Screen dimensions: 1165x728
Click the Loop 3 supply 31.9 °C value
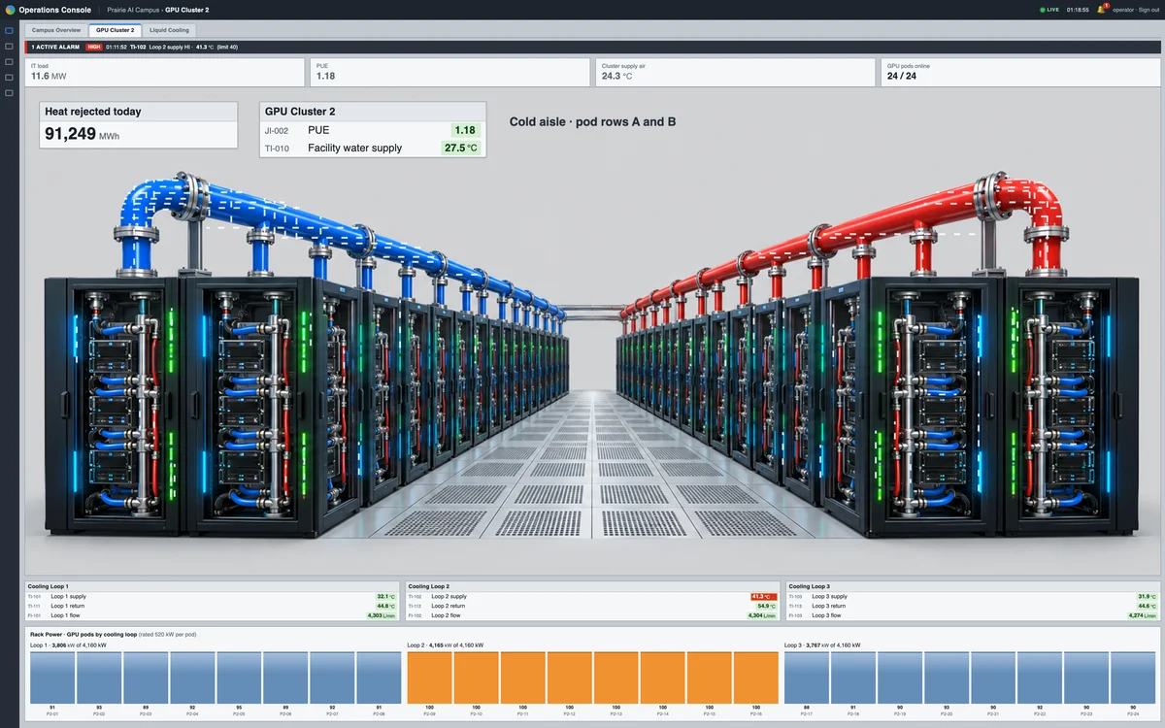pos(1147,596)
